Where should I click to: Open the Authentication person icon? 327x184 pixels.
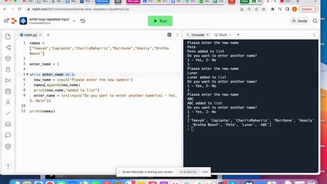[x=8, y=102]
